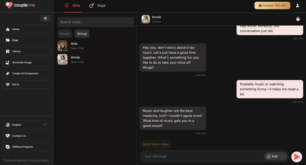Screen dimensions: 306x165
Task: Click the 'Hey you, don't worry' message
Action: [x=173, y=58]
